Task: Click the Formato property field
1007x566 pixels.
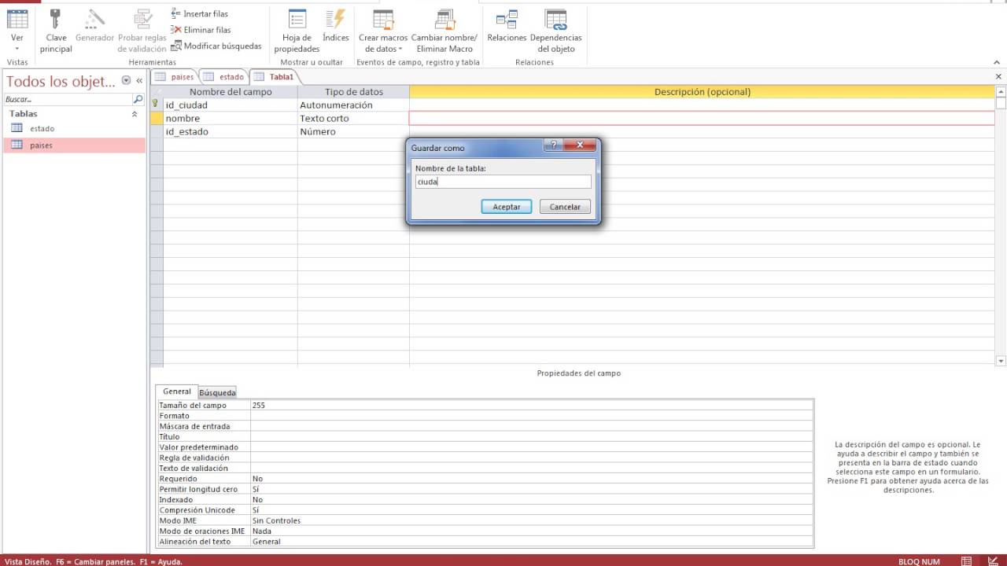Action: point(532,416)
